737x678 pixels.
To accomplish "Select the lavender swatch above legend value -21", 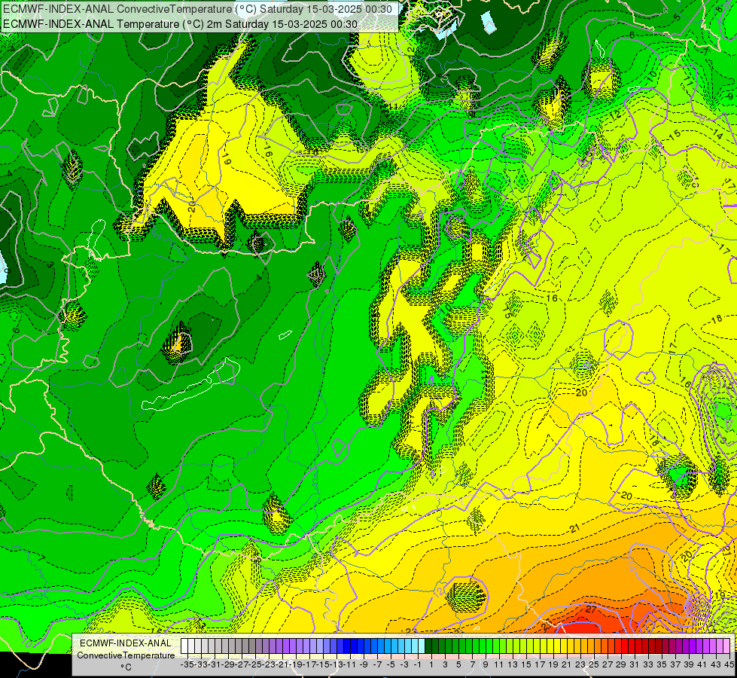I will click(279, 646).
